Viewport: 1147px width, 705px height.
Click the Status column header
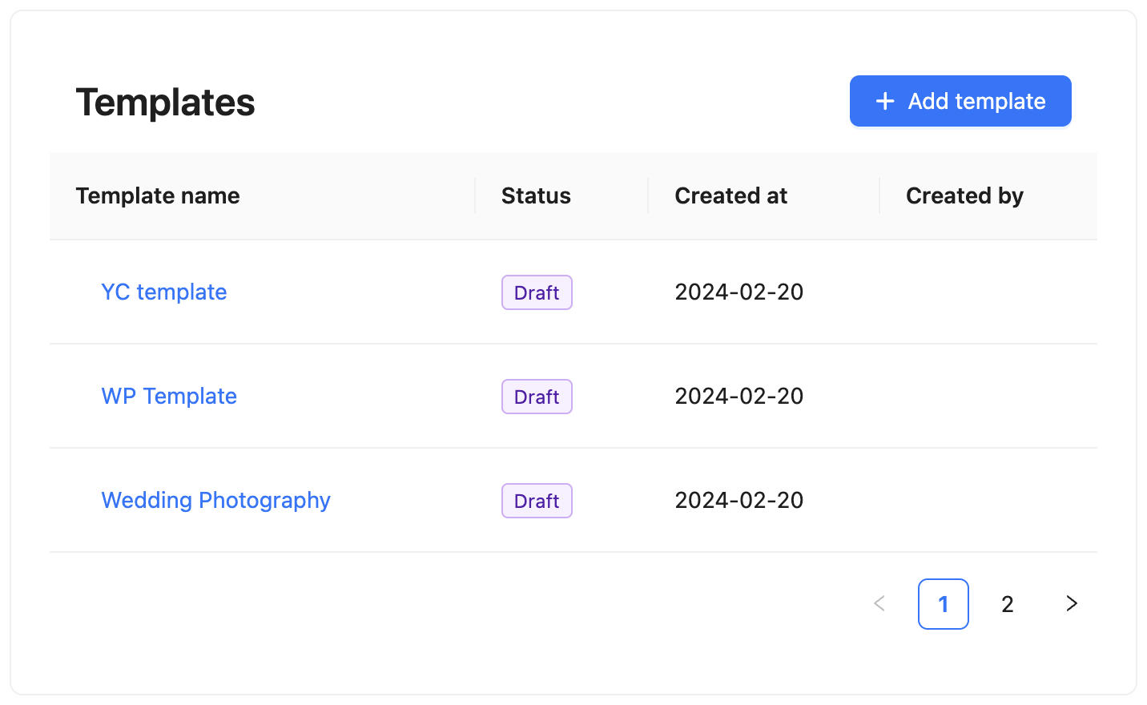point(536,195)
